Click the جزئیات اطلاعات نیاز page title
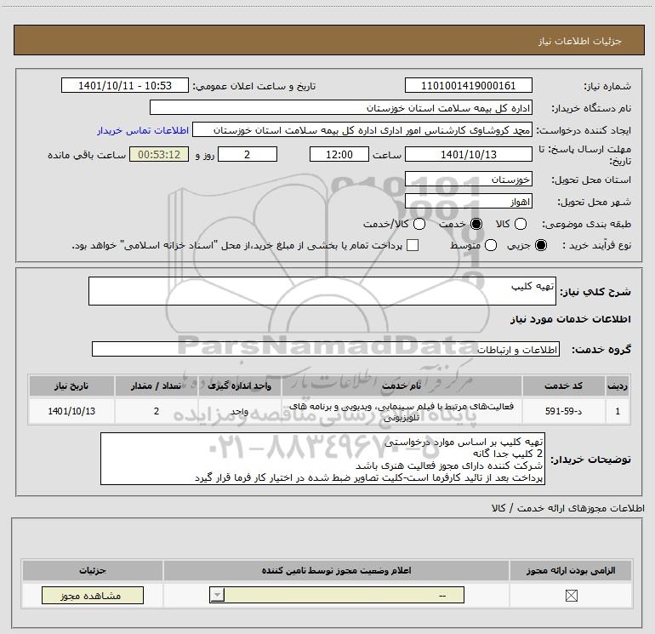655x634 pixels. (x=580, y=41)
